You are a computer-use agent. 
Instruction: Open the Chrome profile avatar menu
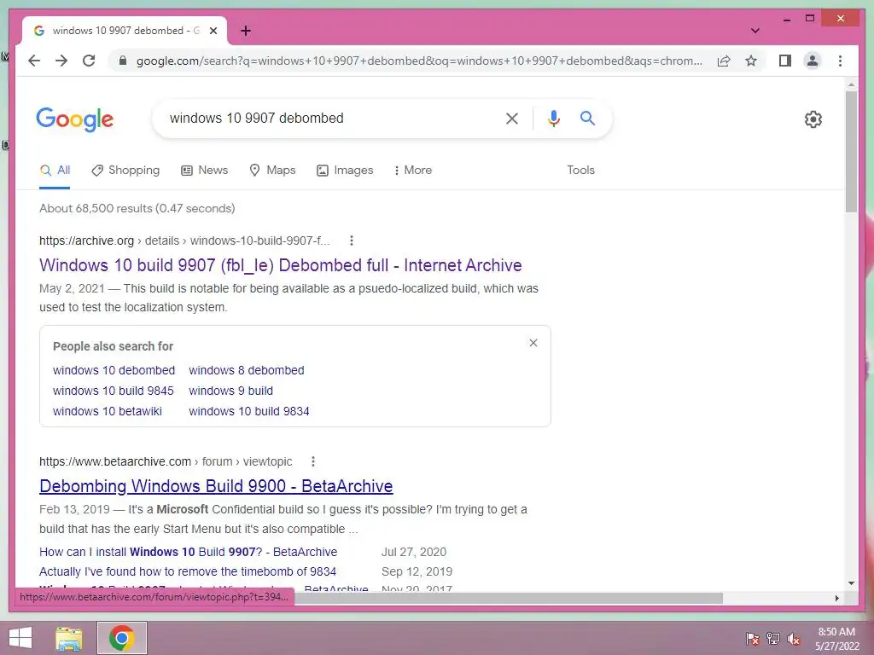click(x=813, y=61)
